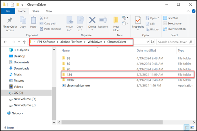Click Select all
The image size is (197, 131).
(x=171, y=18)
